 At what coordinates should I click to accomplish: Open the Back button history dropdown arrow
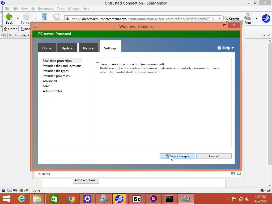[x=18, y=18]
